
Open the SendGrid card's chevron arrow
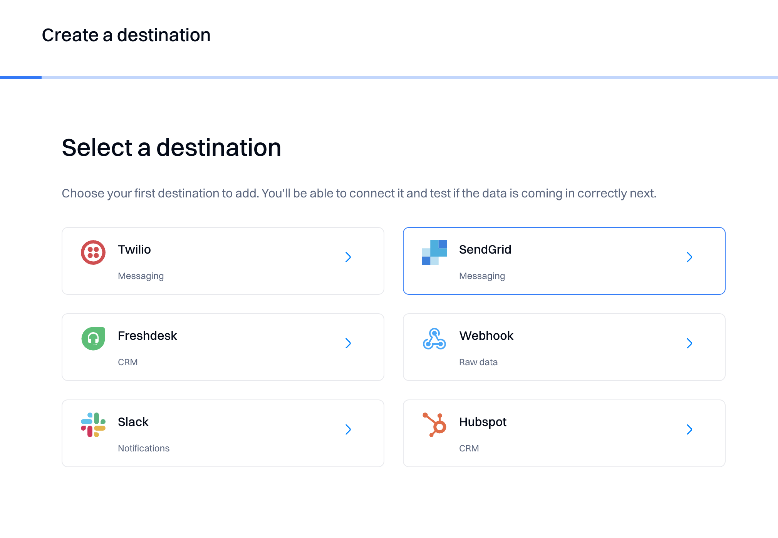click(689, 257)
